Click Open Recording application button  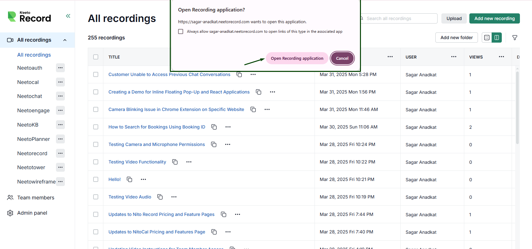(x=297, y=58)
